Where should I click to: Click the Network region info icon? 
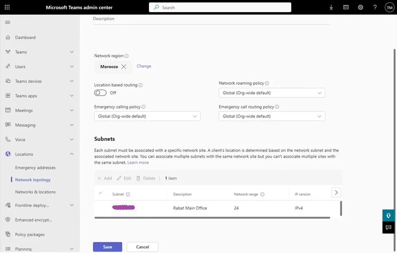pyautogui.click(x=126, y=56)
